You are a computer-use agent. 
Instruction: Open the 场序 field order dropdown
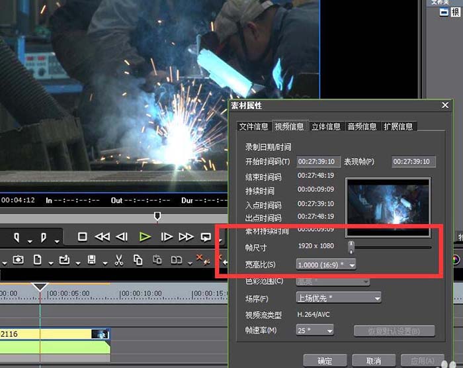coord(339,298)
